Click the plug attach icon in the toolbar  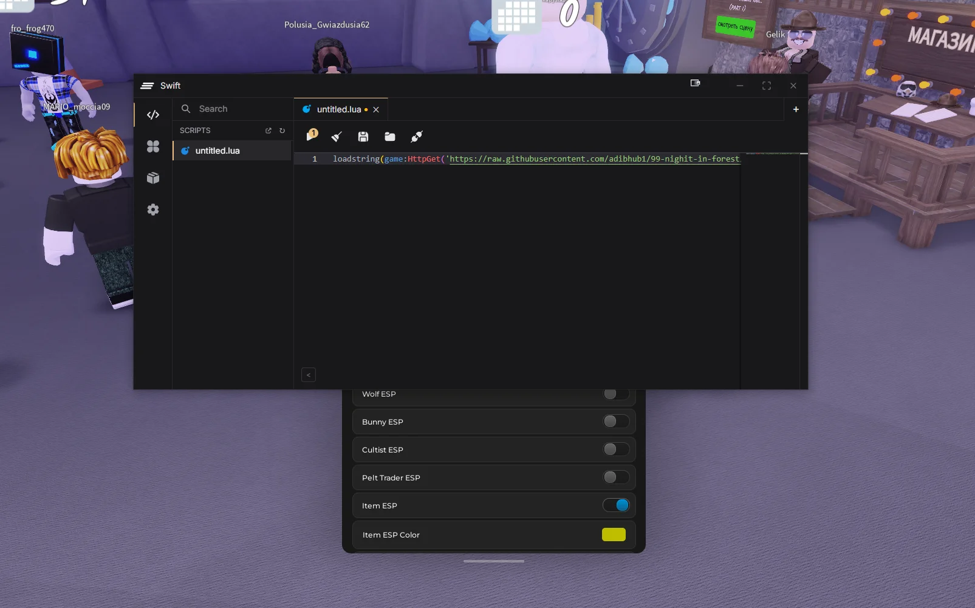click(417, 137)
